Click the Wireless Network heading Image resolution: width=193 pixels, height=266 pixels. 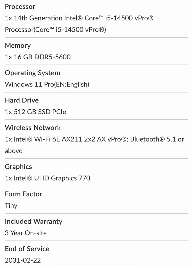point(33,128)
